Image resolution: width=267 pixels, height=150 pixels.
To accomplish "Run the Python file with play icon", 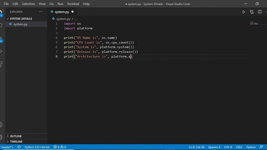I will coord(244,12).
